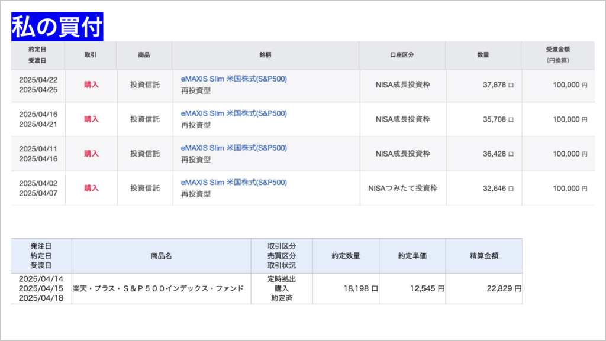
Task: Open eMAXIS Slim link dated 2025/04/16
Action: click(x=234, y=113)
